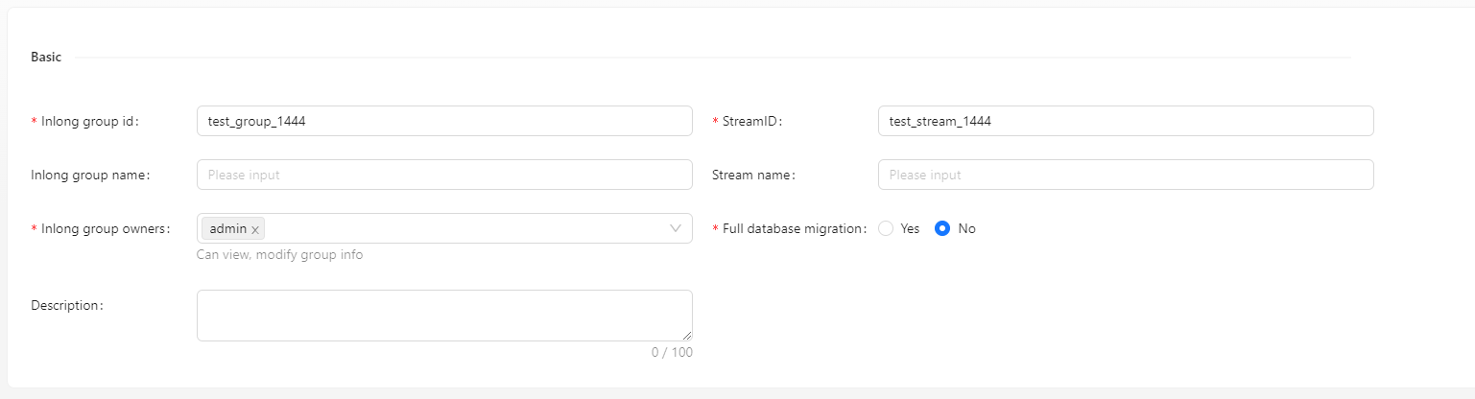
Task: Remove the admin tag from group owners
Action: [255, 229]
